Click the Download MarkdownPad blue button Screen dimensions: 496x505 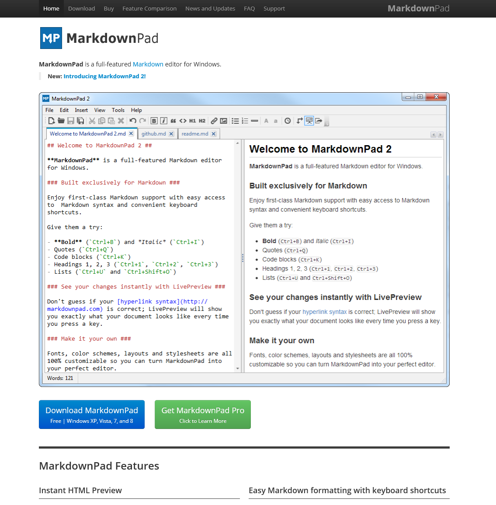tap(92, 414)
